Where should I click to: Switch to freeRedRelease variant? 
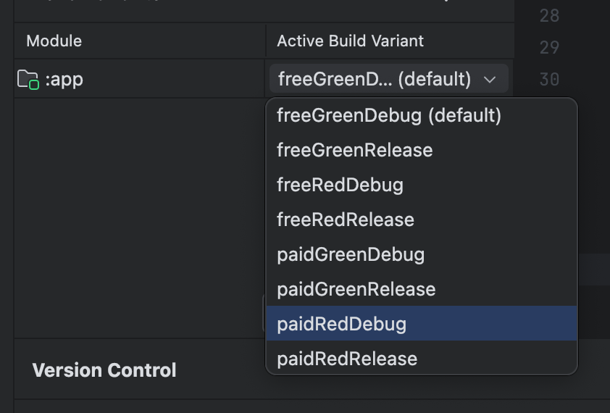[x=345, y=220]
